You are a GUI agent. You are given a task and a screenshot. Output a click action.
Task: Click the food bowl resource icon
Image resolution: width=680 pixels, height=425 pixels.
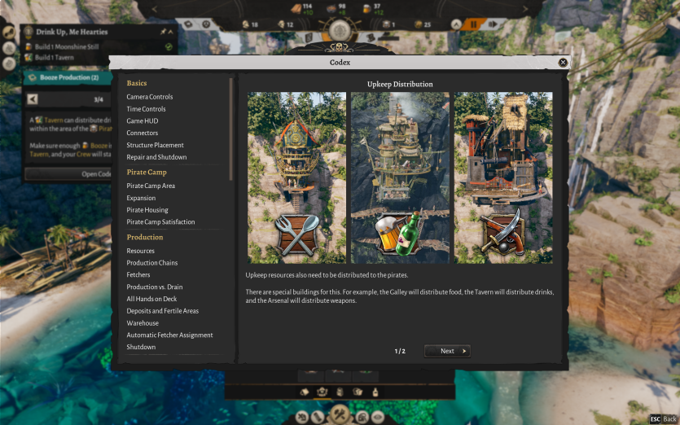[331, 9]
